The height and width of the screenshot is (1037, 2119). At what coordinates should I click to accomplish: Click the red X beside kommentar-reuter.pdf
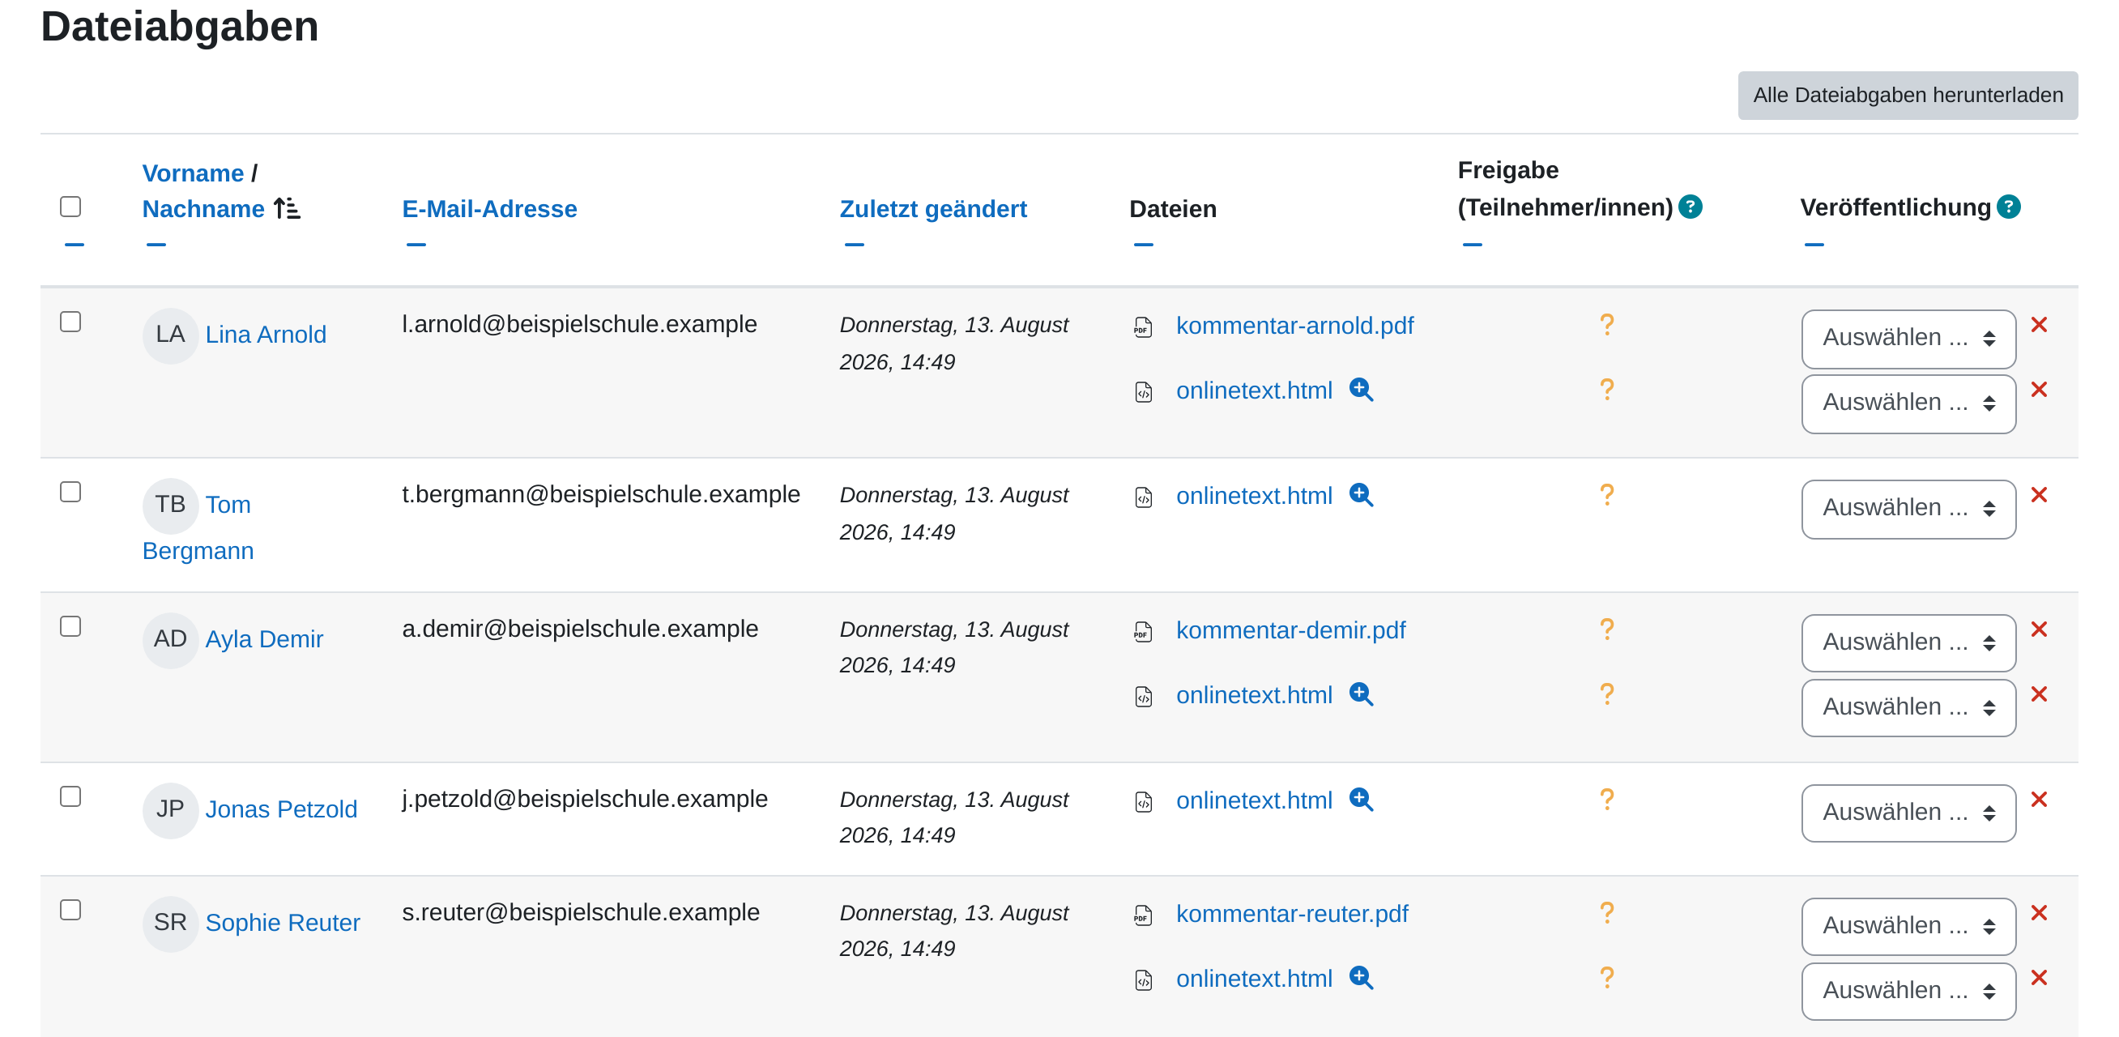(2039, 913)
